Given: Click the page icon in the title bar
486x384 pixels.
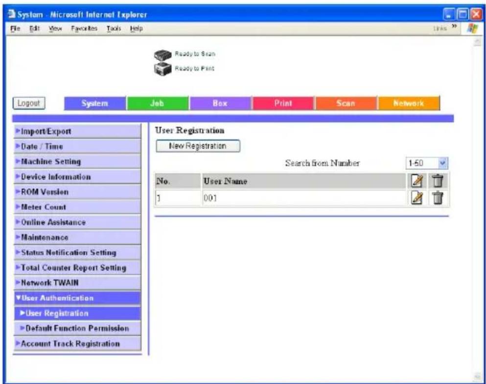Looking at the screenshot, I should coord(11,14).
